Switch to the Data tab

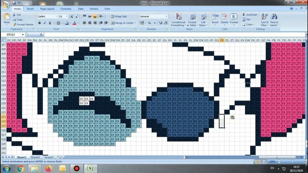[x=81, y=9]
